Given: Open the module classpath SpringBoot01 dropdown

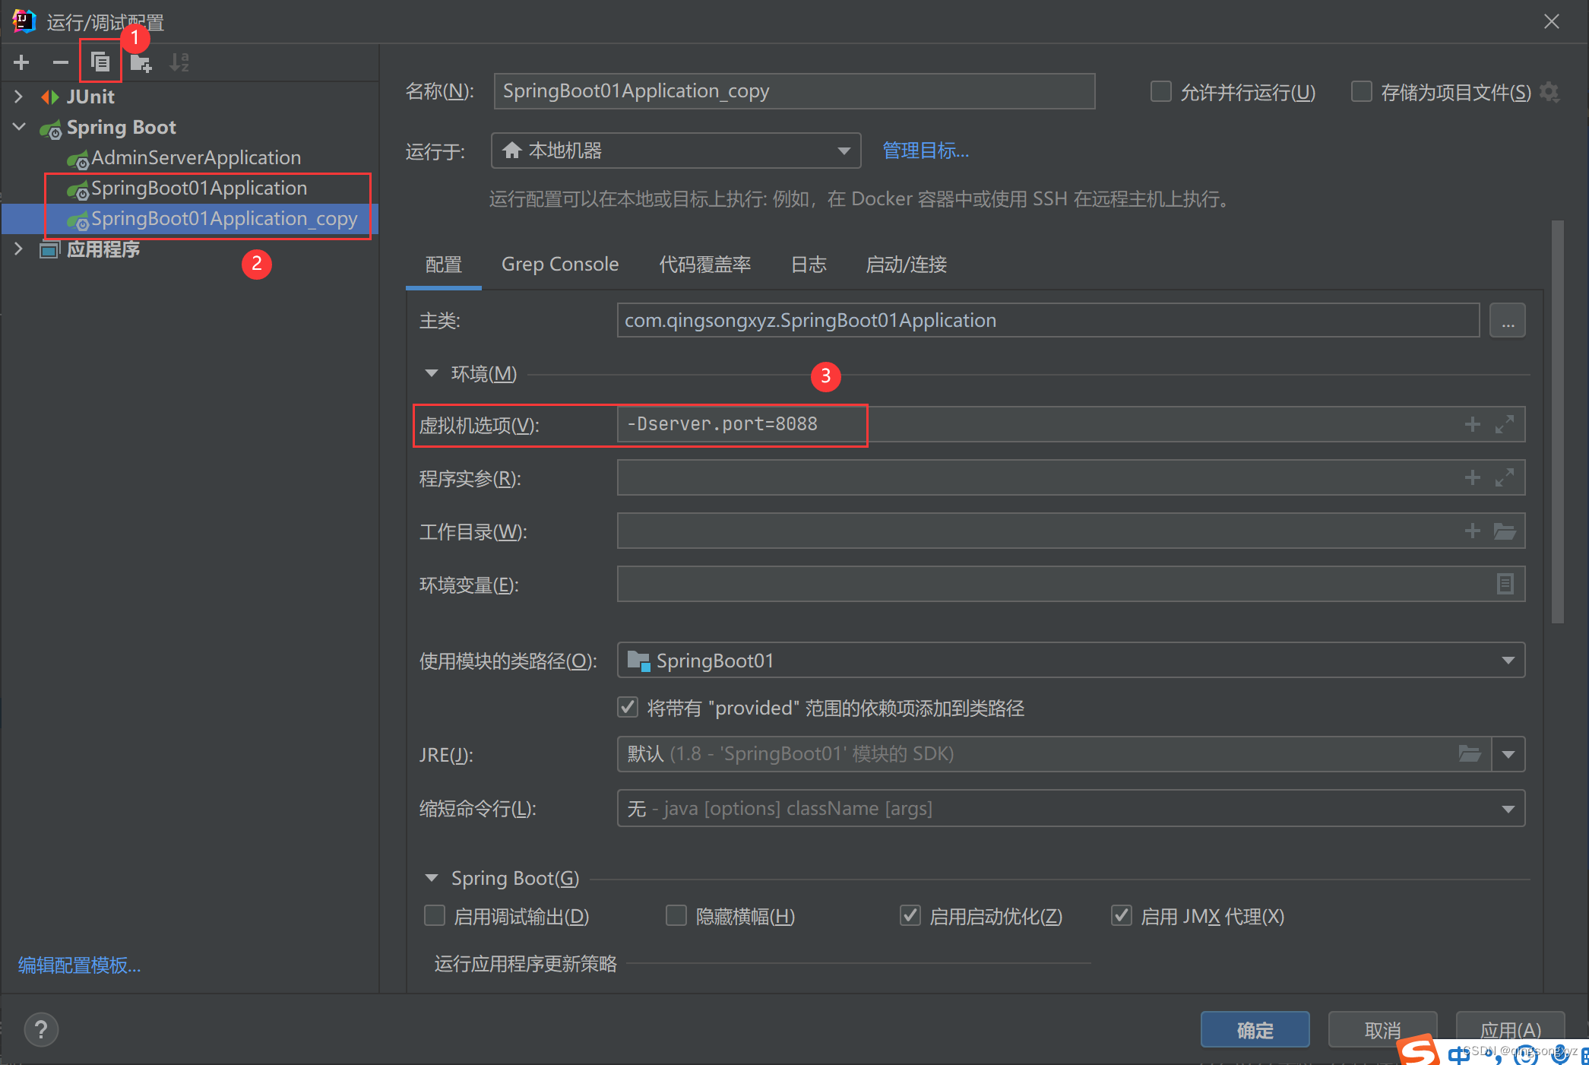Looking at the screenshot, I should [1071, 661].
